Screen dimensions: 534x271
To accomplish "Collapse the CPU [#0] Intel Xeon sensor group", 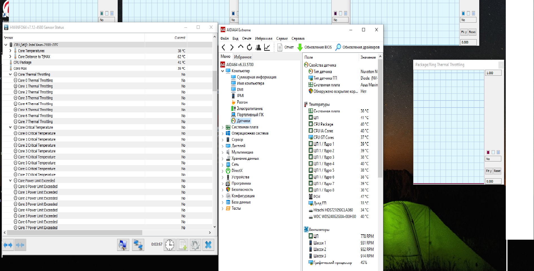I will point(6,45).
